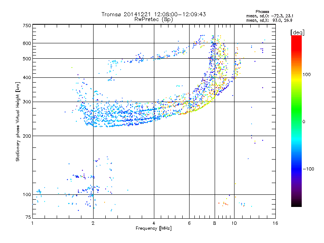Click the x-axis tick label '10'
Screen dimensions: 324x243
pos(234,223)
